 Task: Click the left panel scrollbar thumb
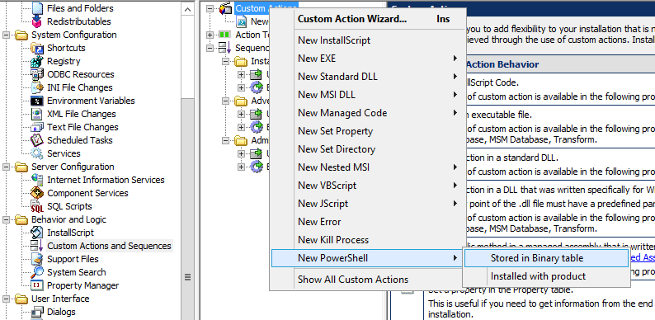[188, 209]
